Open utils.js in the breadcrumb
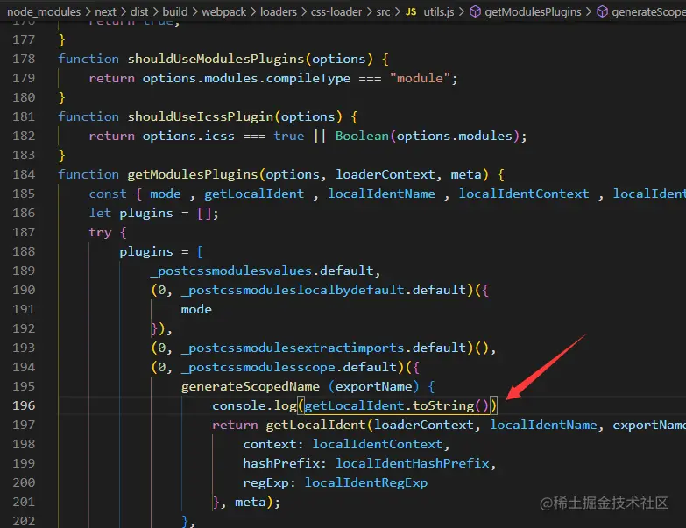Viewport: 686px width, 528px height. (x=439, y=11)
